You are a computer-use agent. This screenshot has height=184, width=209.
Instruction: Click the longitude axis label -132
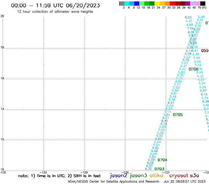click(x=43, y=172)
